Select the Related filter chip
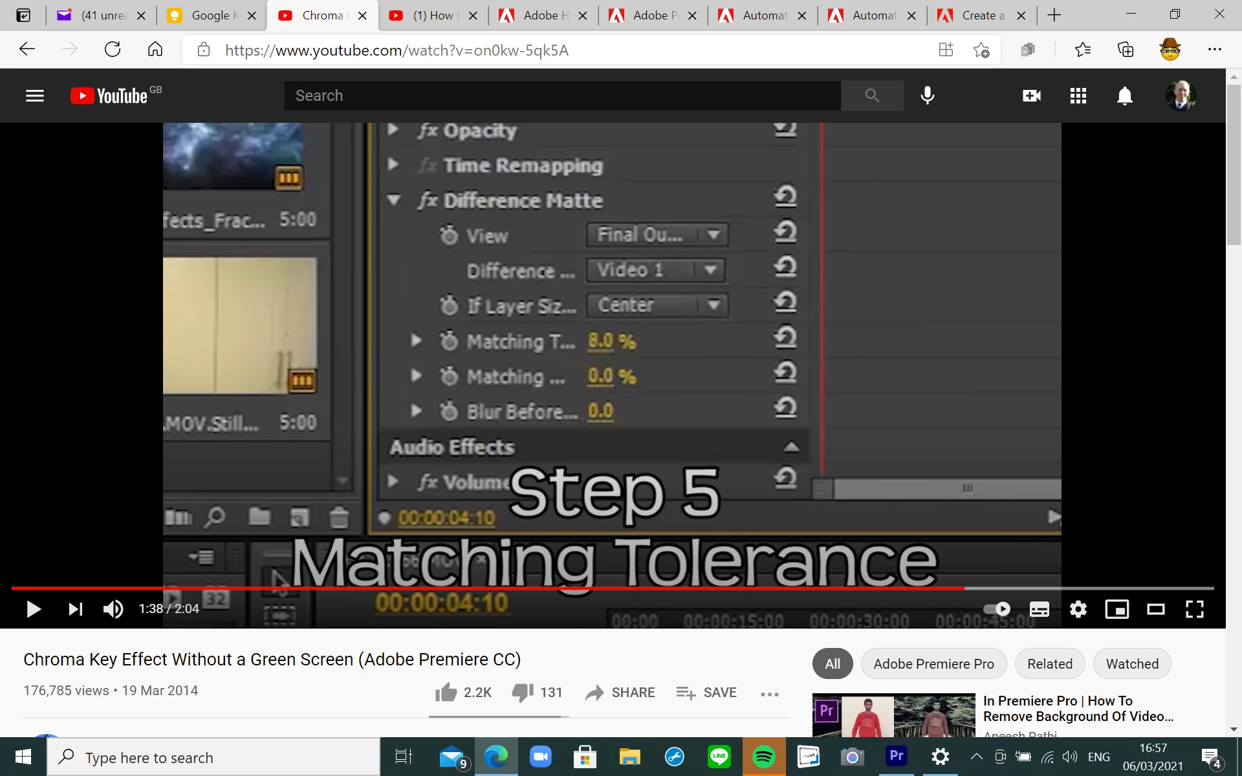 click(x=1049, y=664)
